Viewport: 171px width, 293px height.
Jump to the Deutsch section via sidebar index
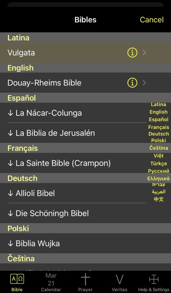point(159,134)
